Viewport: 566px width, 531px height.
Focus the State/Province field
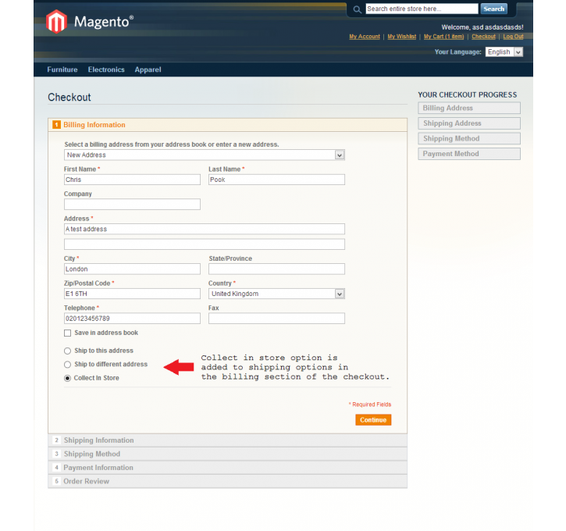pyautogui.click(x=276, y=269)
